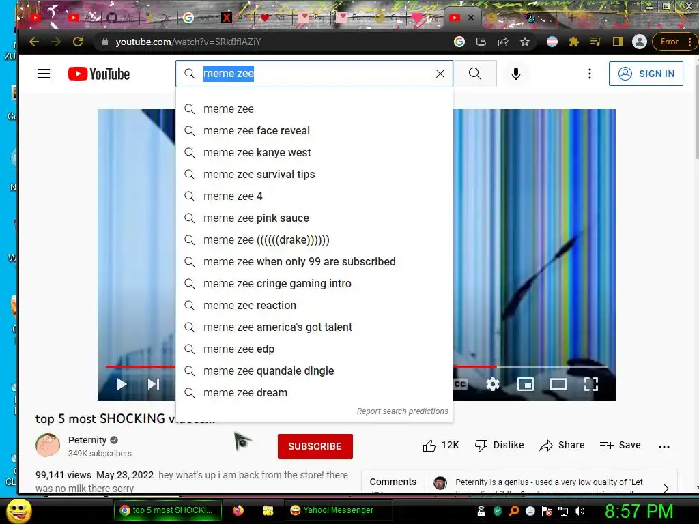Toggle Chrome side panel

(617, 42)
